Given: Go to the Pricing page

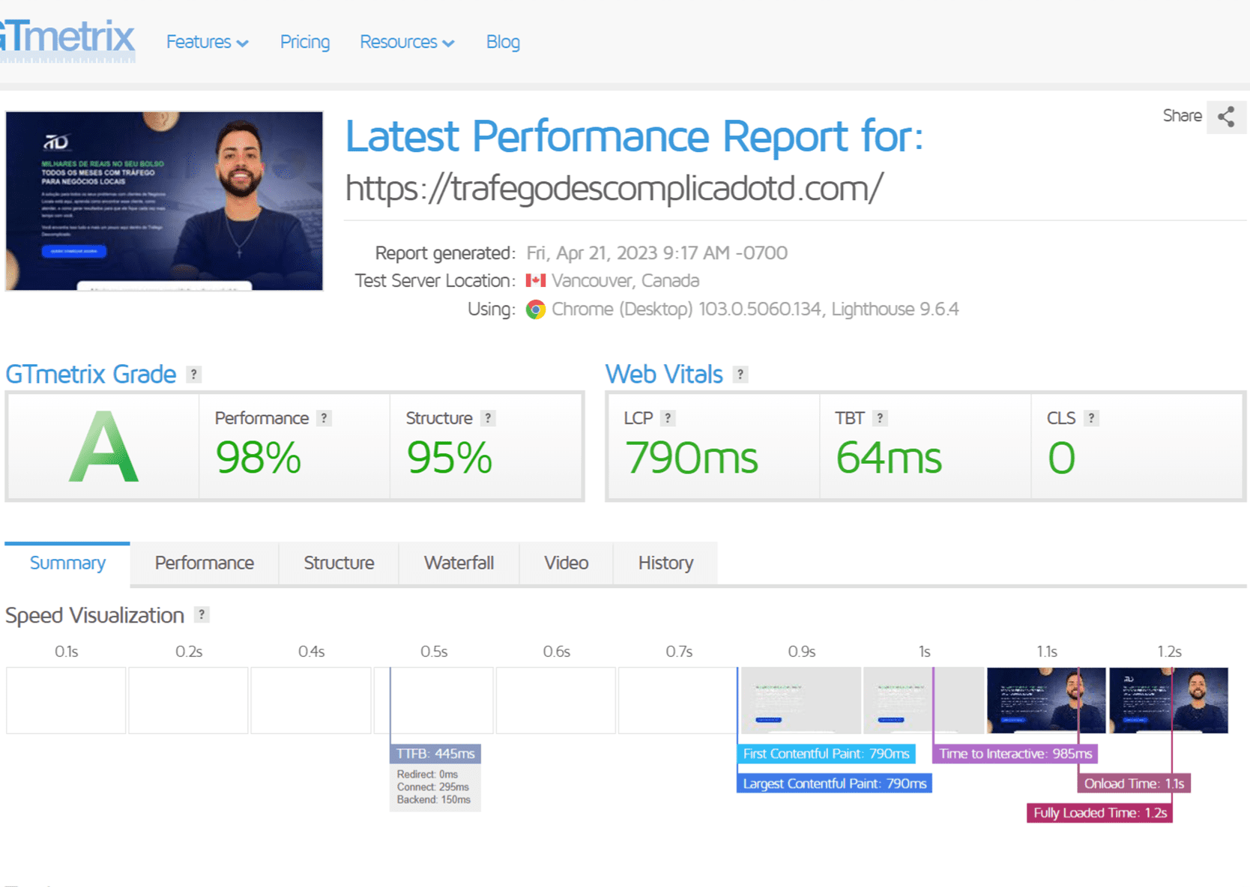Looking at the screenshot, I should [x=304, y=42].
